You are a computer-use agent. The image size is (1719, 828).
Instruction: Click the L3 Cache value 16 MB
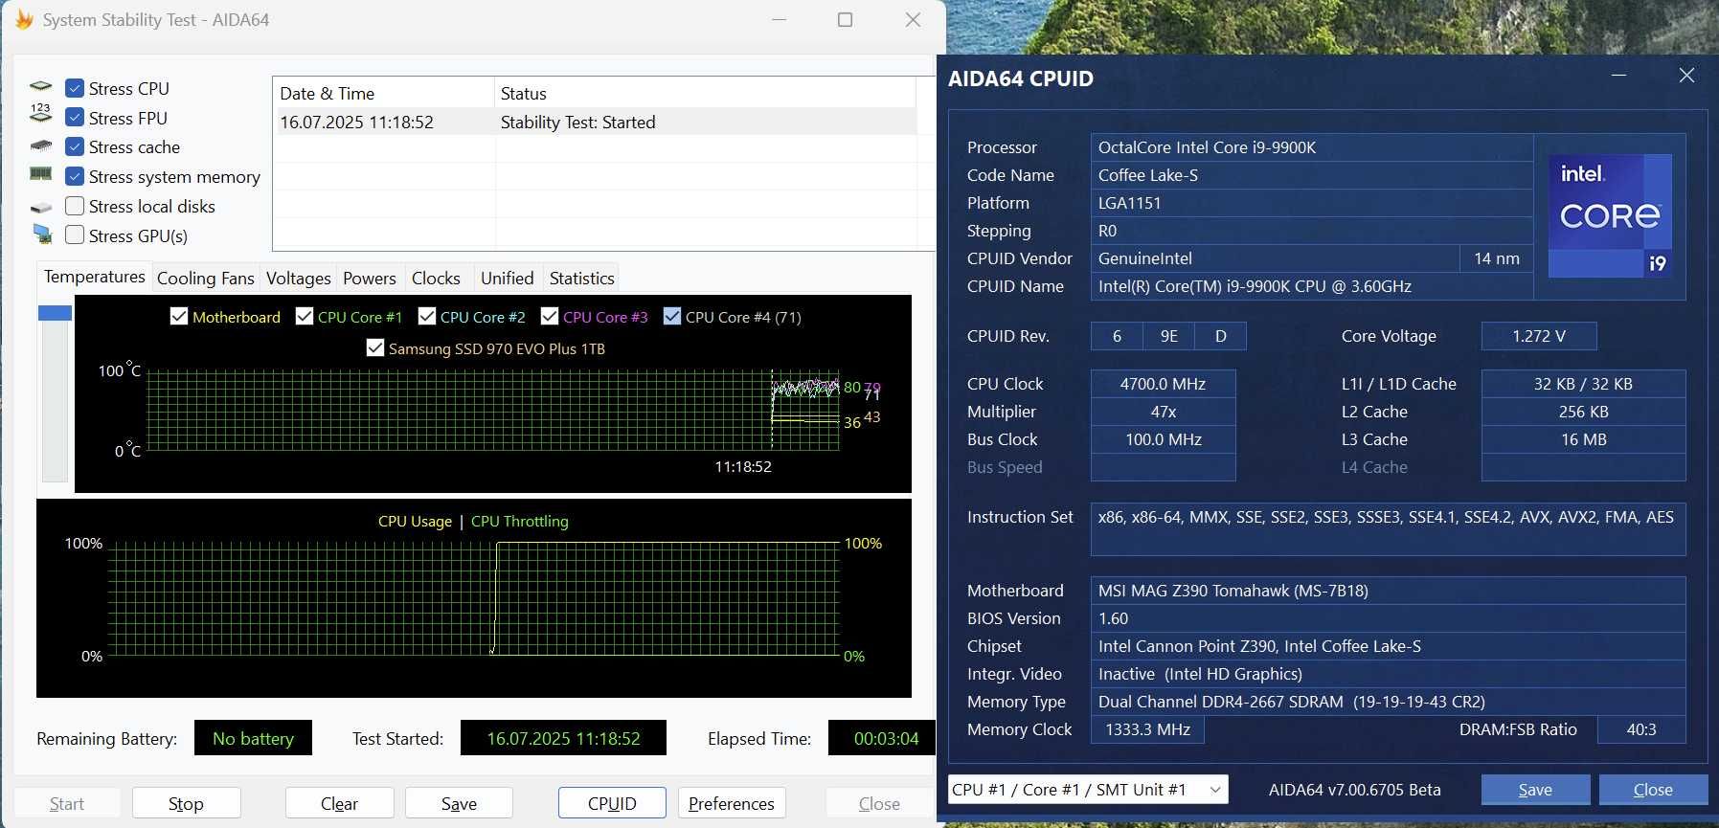tap(1584, 439)
